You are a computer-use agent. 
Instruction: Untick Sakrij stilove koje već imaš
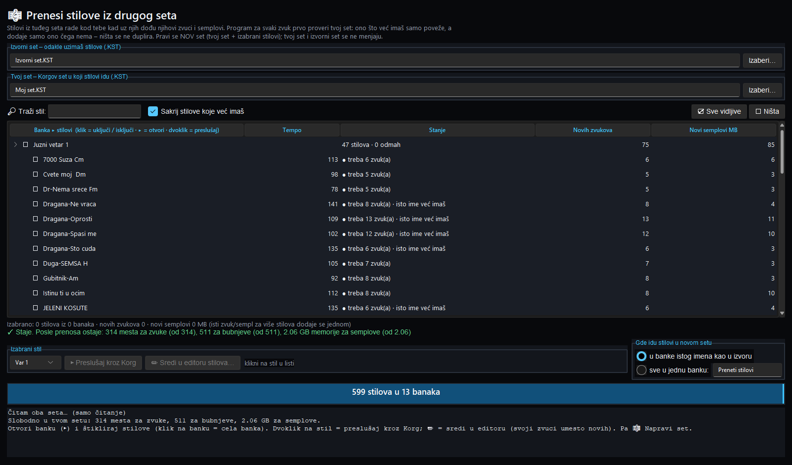click(x=153, y=111)
